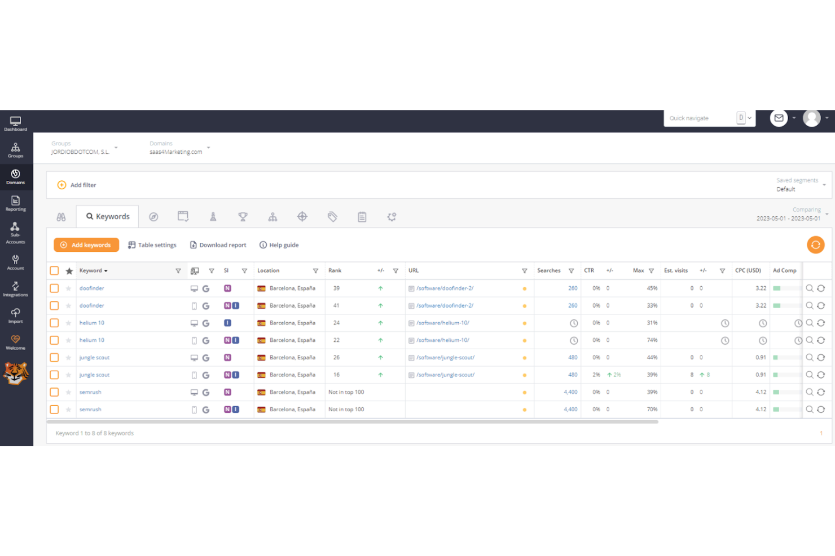Open the sitemap hierarchy tab
Screen dimensions: 835x556
273,217
